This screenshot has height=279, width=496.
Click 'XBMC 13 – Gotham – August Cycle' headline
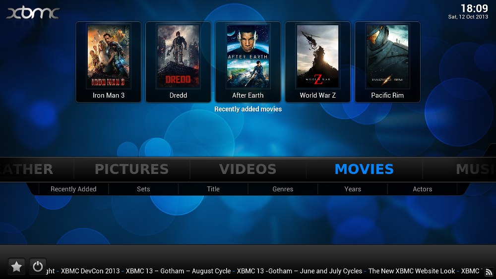178,271
